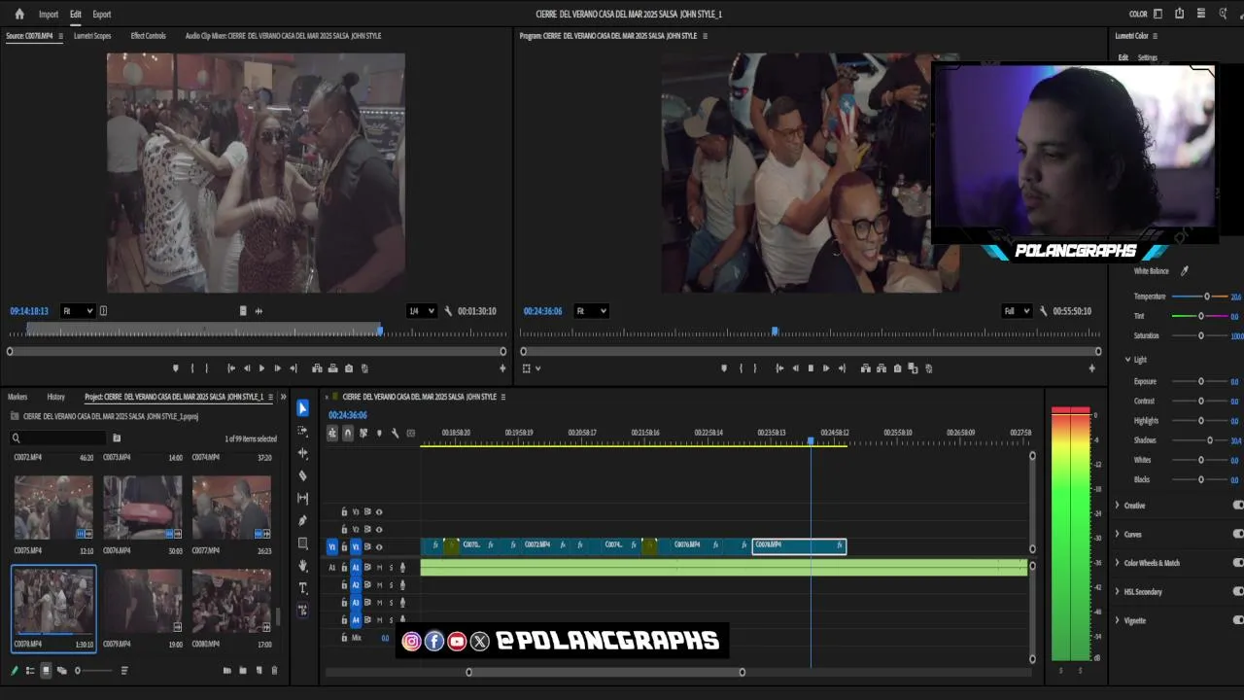
Task: Open timeline display settings wrench
Action: 395,433
